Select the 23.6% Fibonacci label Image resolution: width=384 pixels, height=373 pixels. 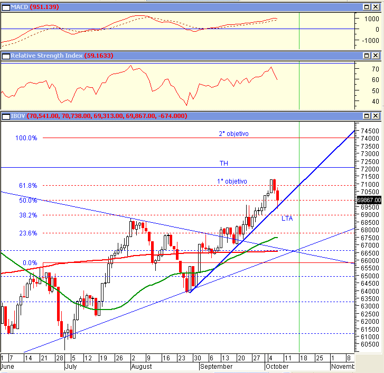pyautogui.click(x=28, y=233)
